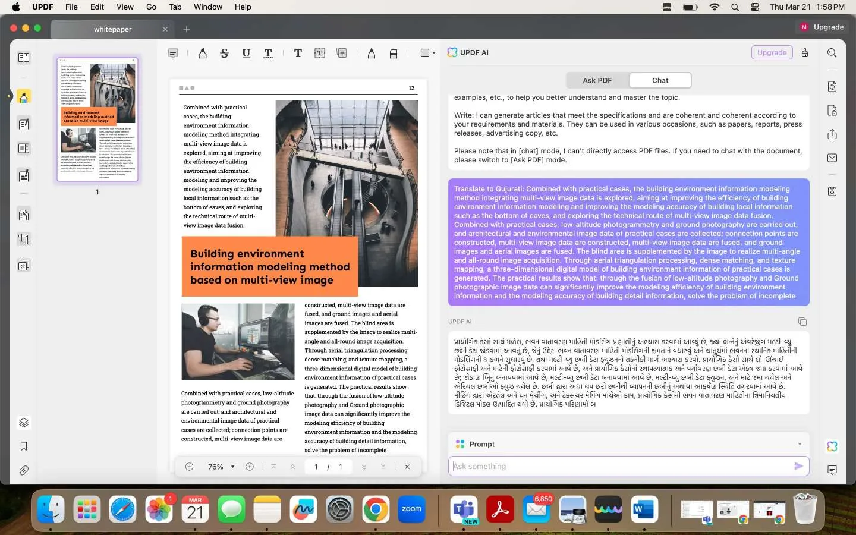Select the Comment highlighter mode icon

(24, 97)
